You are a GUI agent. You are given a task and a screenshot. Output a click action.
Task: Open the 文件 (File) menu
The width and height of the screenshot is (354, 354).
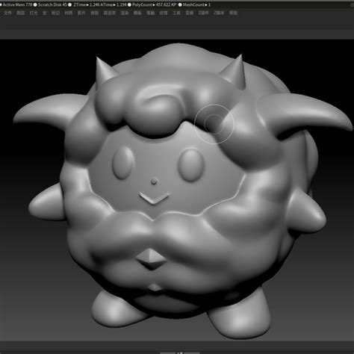click(7, 13)
